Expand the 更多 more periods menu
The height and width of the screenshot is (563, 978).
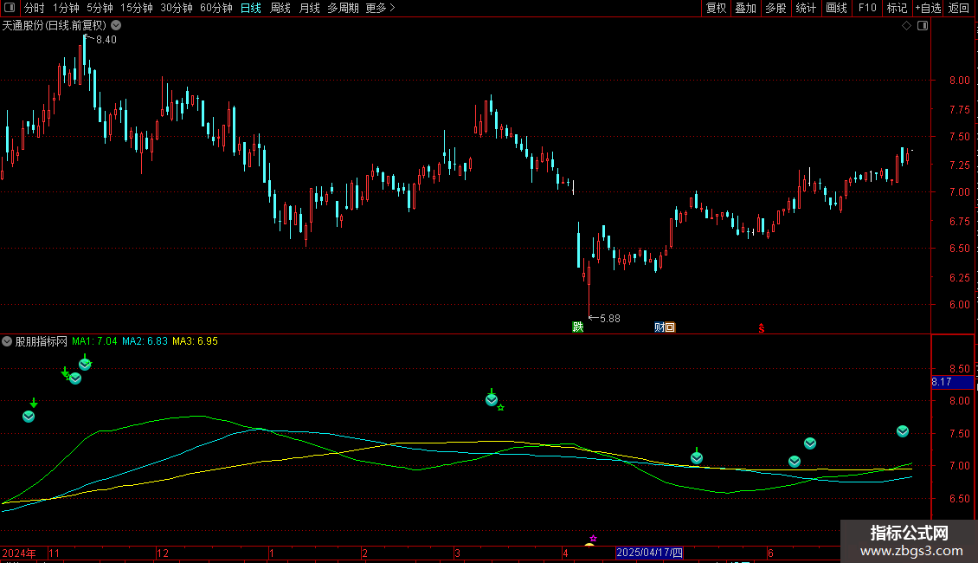[380, 8]
